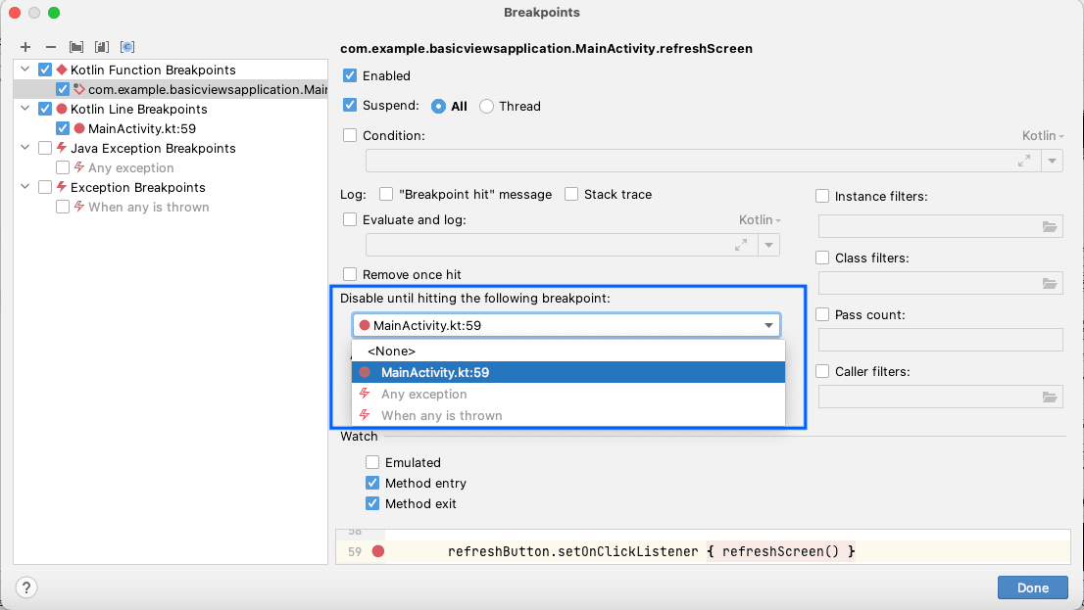1084x610 pixels.
Task: Open Condition language Kotlin dropdown
Action: point(1043,135)
